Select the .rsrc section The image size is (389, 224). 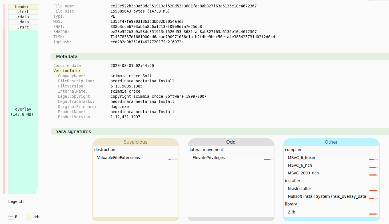point(23,27)
